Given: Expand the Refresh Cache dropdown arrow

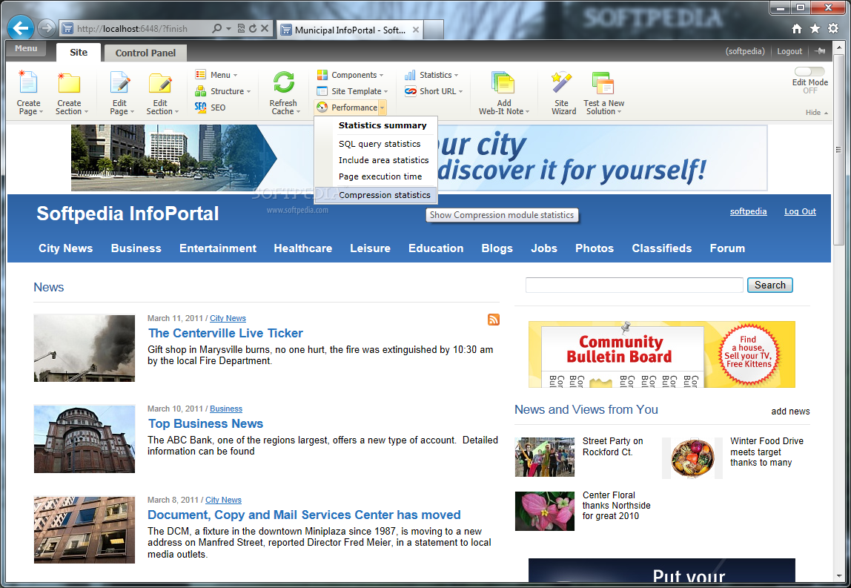Looking at the screenshot, I should pos(298,112).
